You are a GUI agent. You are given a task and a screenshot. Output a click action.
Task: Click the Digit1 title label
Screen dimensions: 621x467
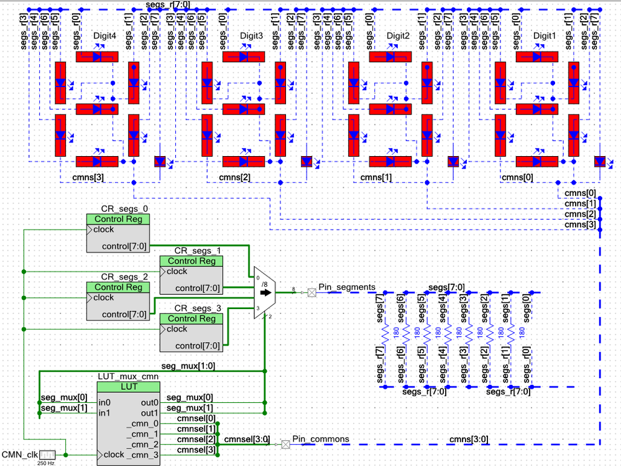point(545,35)
